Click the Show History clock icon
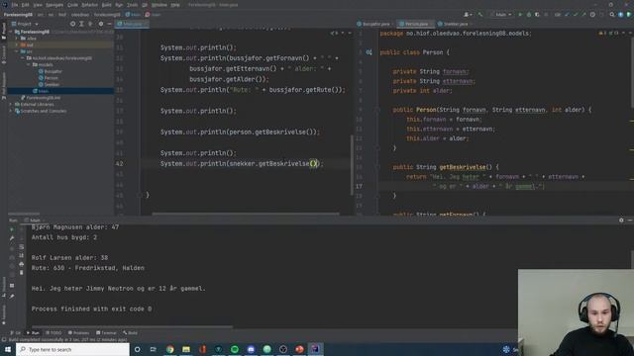This screenshot has width=634, height=356. coord(592,15)
